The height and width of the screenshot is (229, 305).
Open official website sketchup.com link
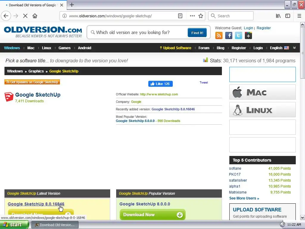tap(159, 94)
